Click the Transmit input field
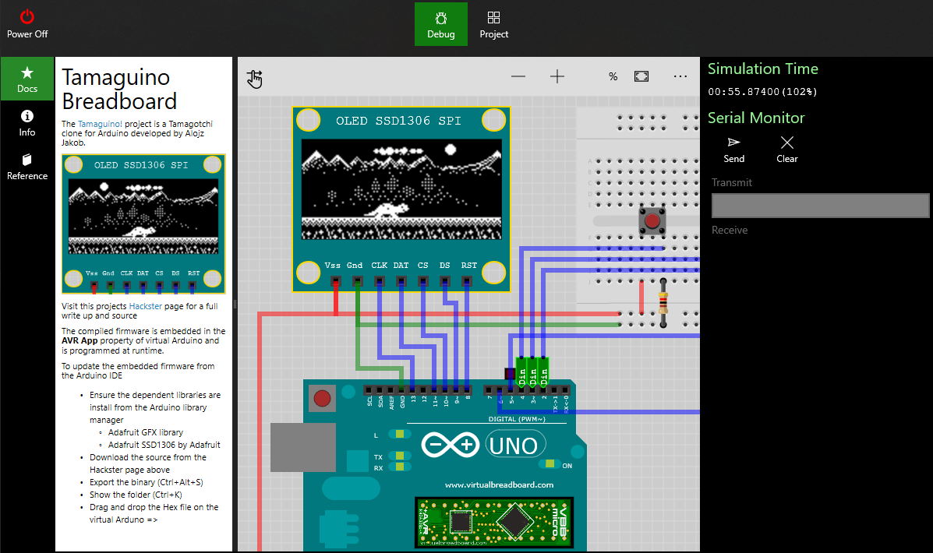The width and height of the screenshot is (933, 553). (x=820, y=205)
